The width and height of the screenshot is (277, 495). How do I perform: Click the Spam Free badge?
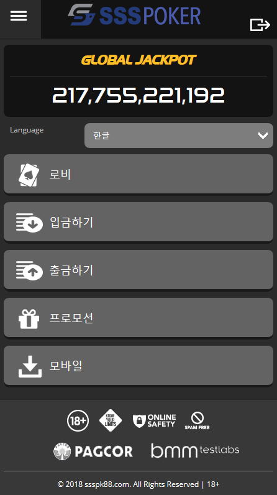(197, 421)
